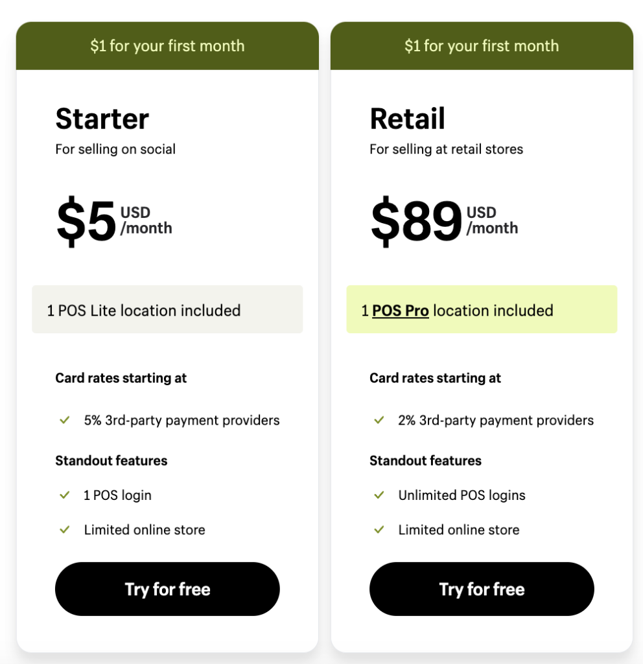Click the checkmark beside Limited online store on Retail
Image resolution: width=643 pixels, height=664 pixels.
click(x=379, y=530)
